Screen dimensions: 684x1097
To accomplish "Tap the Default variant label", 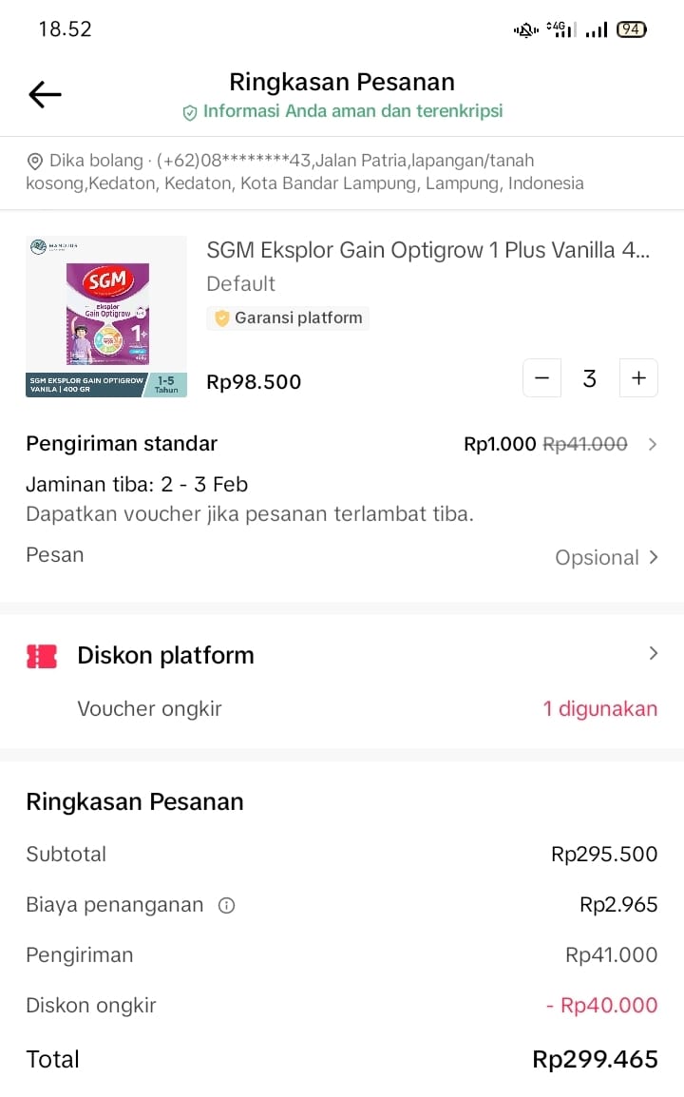I will tap(241, 283).
